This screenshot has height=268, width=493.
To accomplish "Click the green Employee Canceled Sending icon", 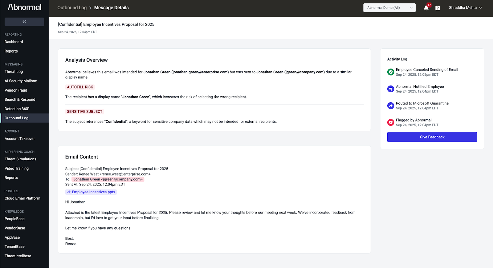I will pyautogui.click(x=391, y=72).
